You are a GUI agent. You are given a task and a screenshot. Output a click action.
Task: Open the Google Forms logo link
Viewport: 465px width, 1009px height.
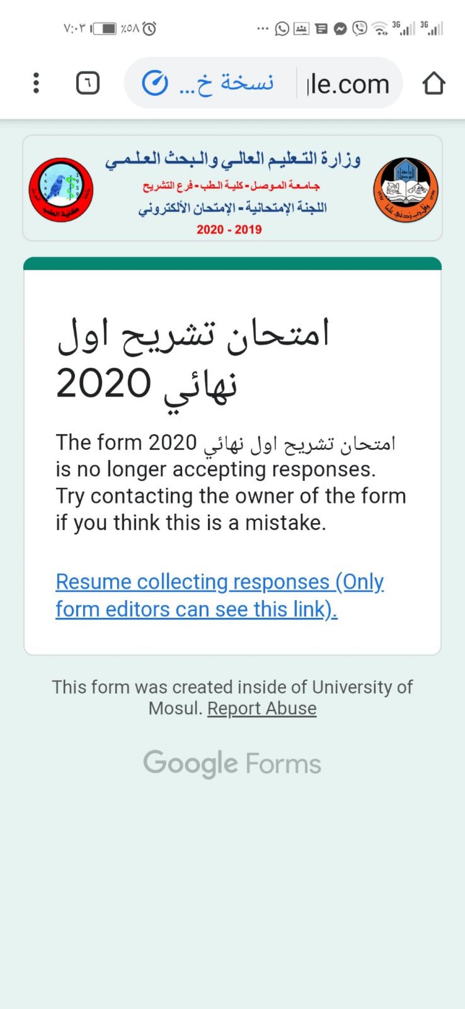coord(232,763)
